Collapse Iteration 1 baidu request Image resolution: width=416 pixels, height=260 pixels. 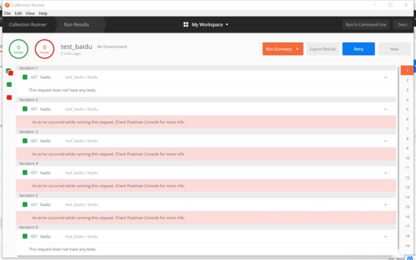pos(385,77)
